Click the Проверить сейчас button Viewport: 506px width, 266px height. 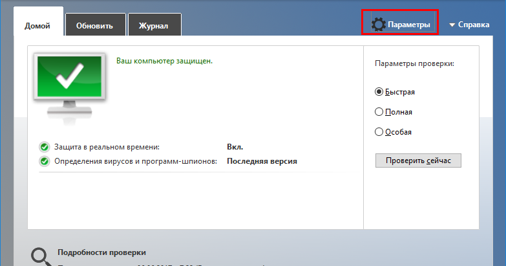(418, 161)
